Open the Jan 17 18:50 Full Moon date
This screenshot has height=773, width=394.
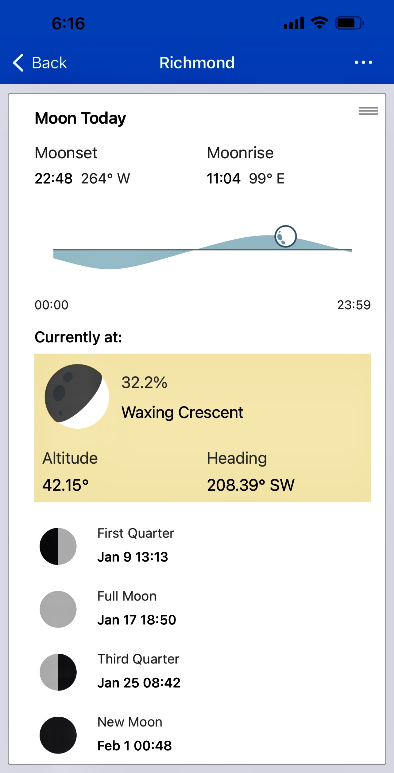pyautogui.click(x=137, y=620)
